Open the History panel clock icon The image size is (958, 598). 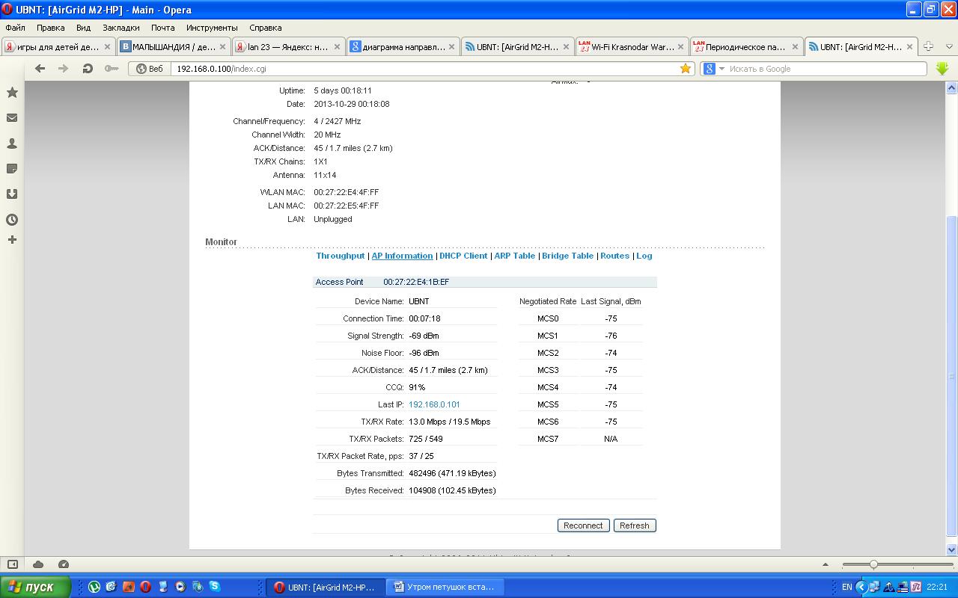pyautogui.click(x=12, y=219)
